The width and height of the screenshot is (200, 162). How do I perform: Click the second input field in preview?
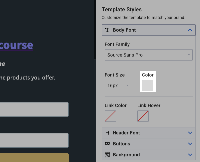click(34, 140)
